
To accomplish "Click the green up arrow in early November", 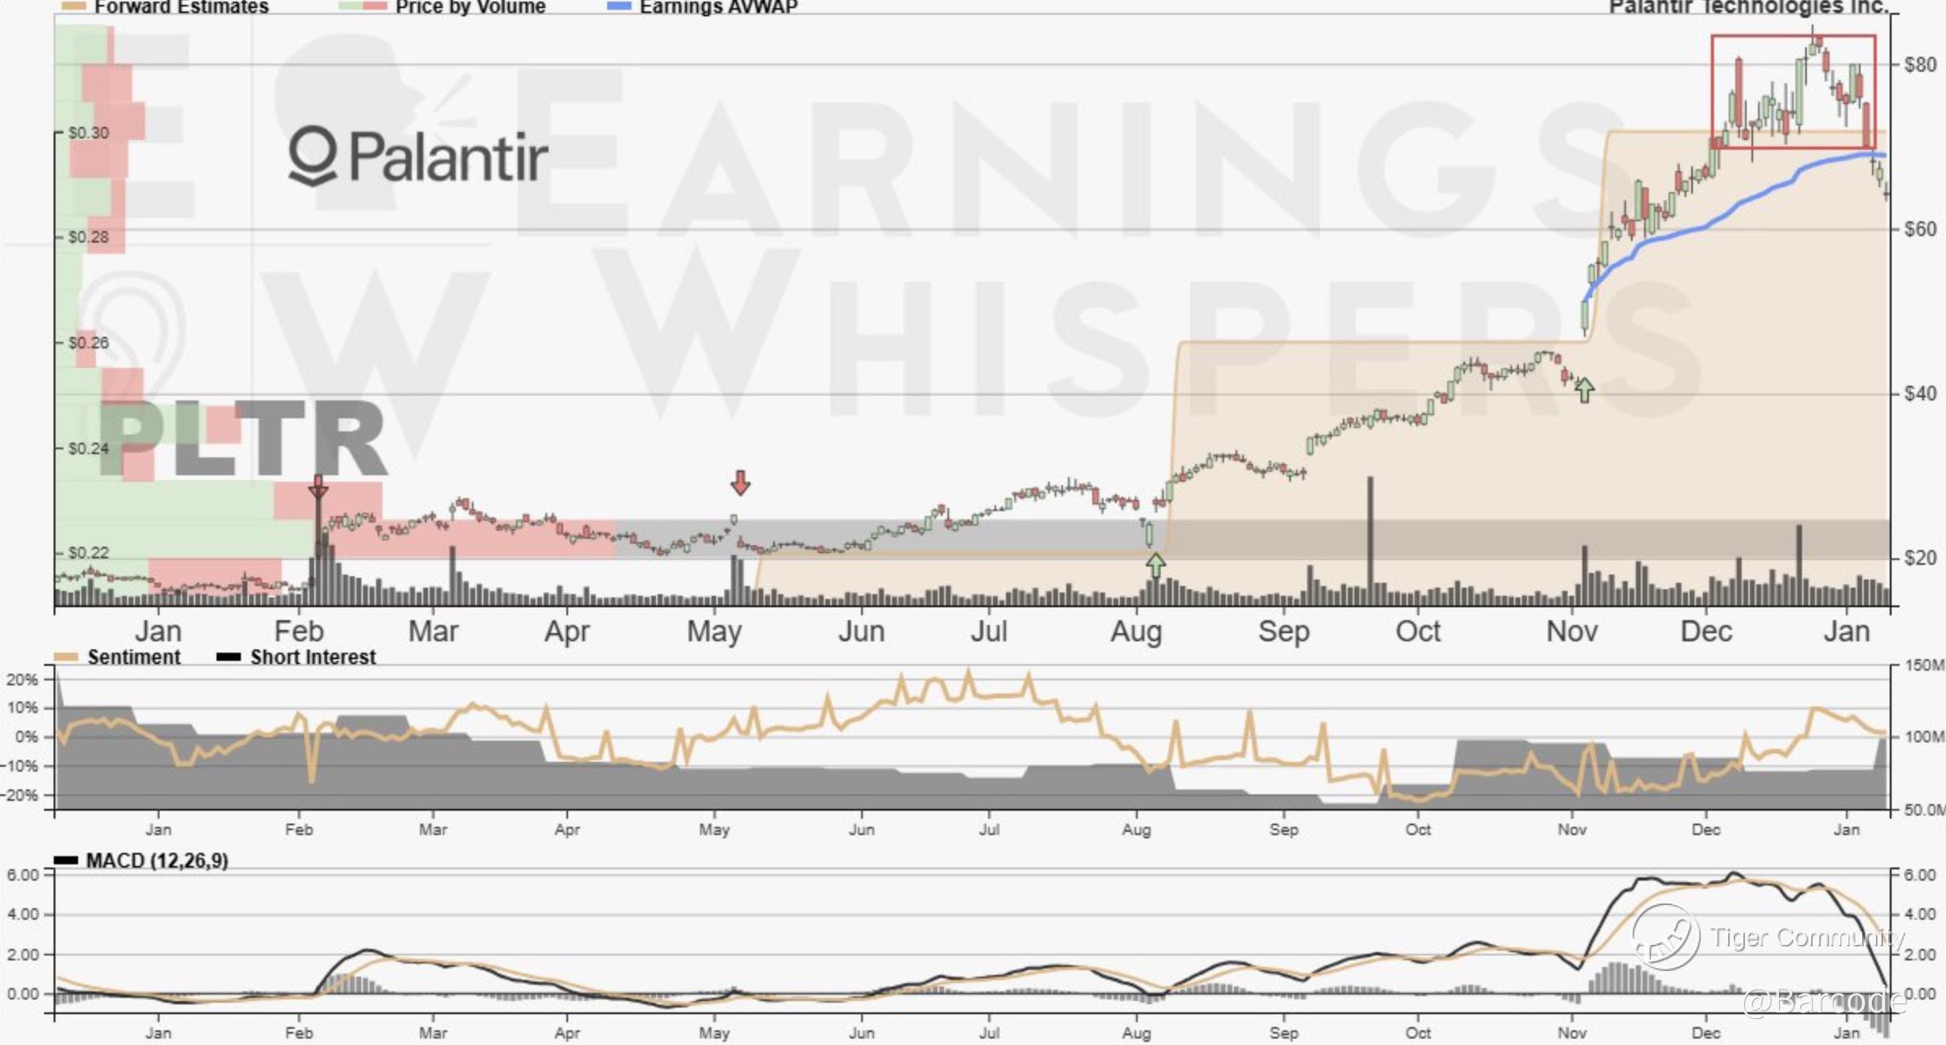I will pos(1584,390).
